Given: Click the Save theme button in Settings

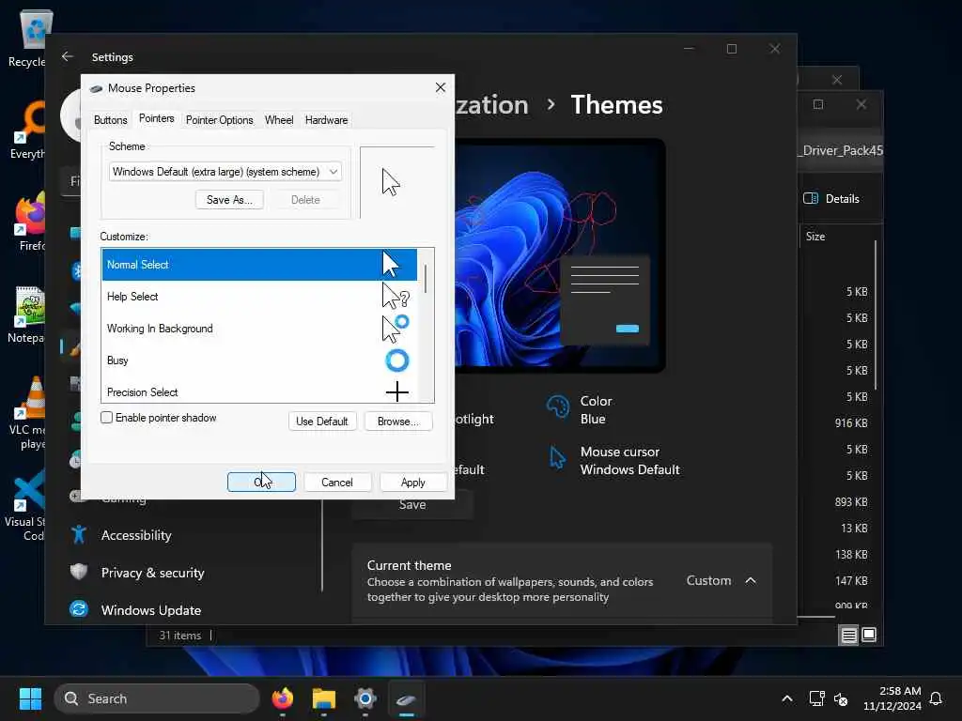Looking at the screenshot, I should click(412, 504).
